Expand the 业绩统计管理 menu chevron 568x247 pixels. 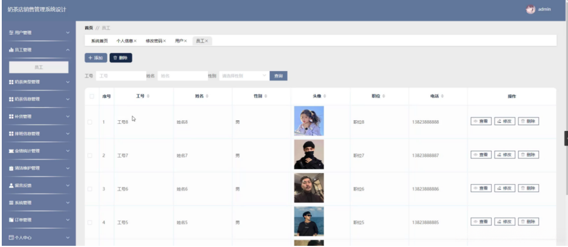[x=68, y=151]
